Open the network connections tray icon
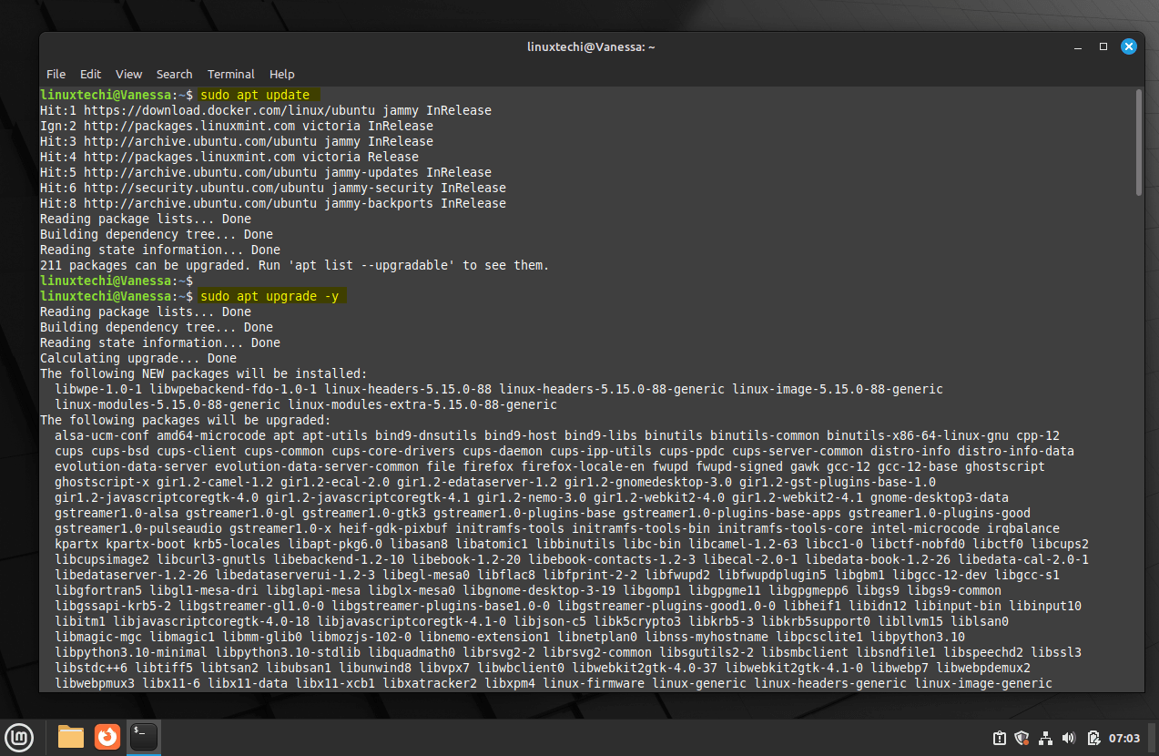 tap(1045, 738)
